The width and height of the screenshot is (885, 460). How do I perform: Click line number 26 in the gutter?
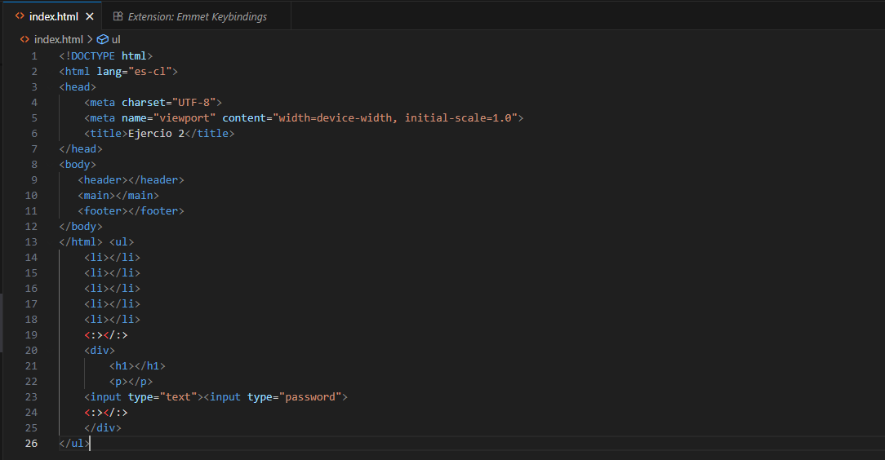(x=31, y=444)
